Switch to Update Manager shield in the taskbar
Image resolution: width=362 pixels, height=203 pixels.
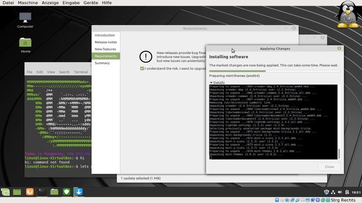point(67,192)
